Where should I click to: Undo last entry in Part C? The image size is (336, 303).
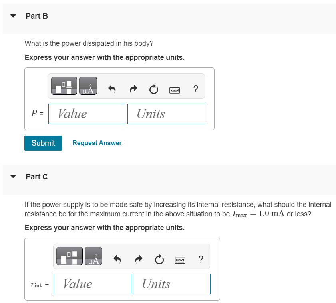pos(117,259)
